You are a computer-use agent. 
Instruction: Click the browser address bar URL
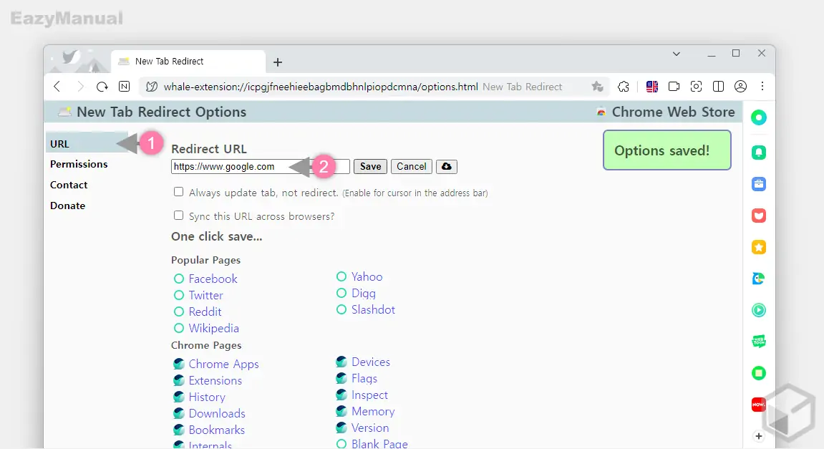(321, 87)
